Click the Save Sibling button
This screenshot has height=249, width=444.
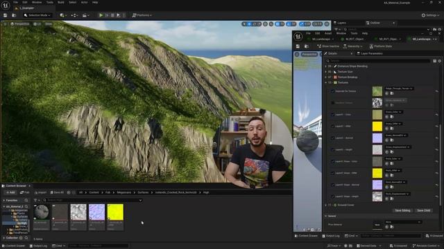[402, 210]
